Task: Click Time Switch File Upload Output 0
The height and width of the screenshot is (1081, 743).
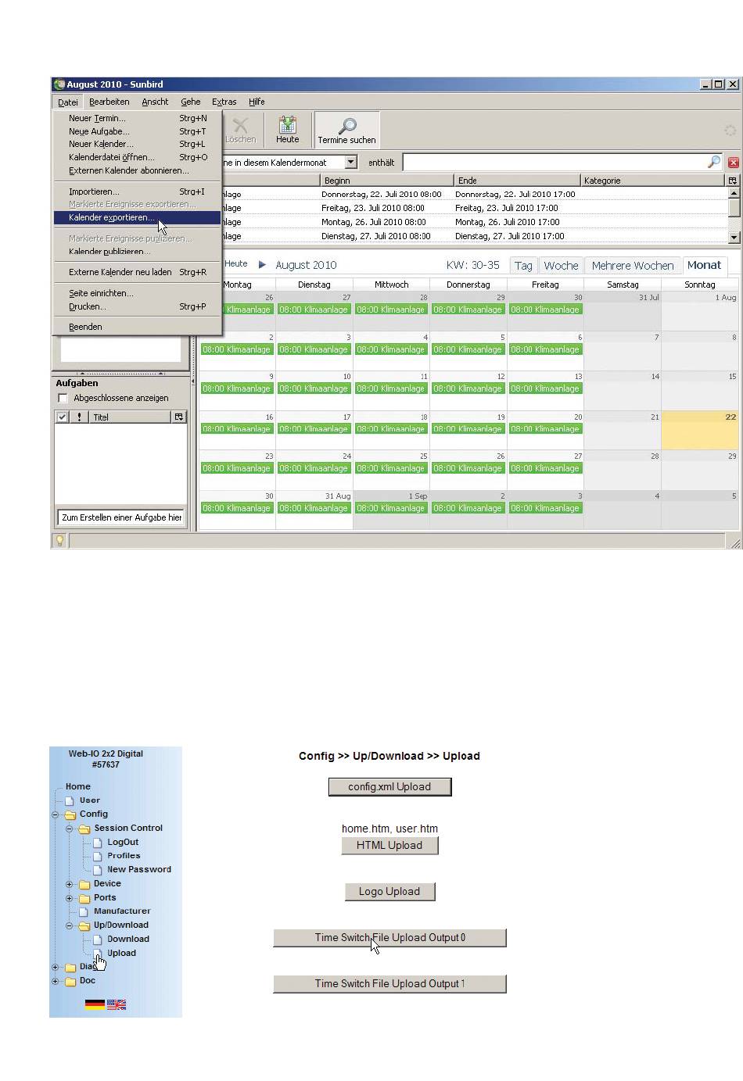Action: coord(389,937)
